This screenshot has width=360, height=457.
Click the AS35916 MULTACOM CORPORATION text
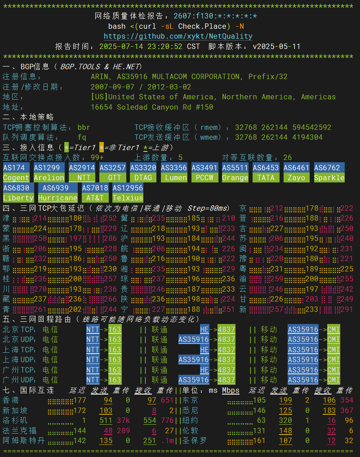click(x=178, y=77)
